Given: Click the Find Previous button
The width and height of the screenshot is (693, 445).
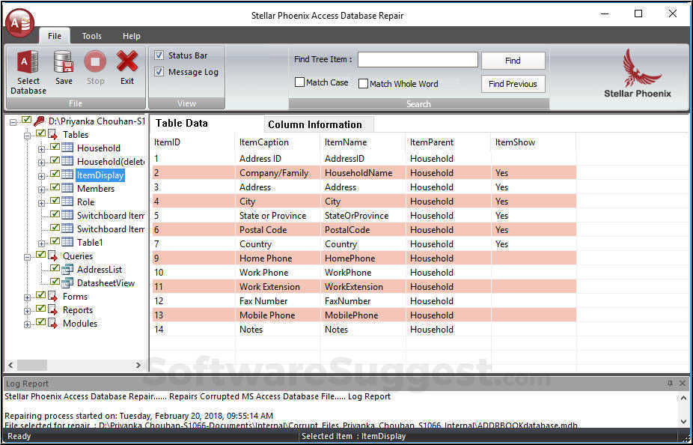Looking at the screenshot, I should (513, 84).
